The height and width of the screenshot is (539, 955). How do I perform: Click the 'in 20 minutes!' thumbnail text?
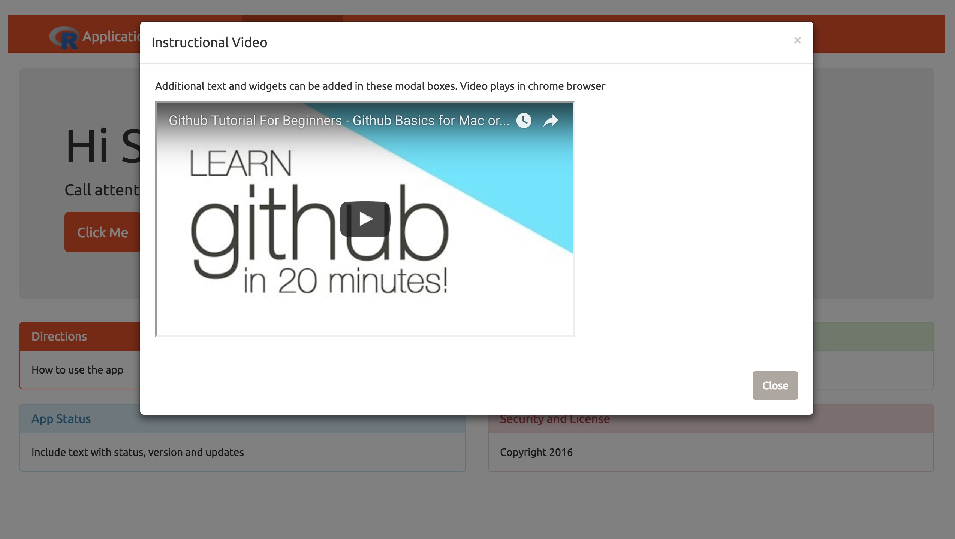pos(345,281)
